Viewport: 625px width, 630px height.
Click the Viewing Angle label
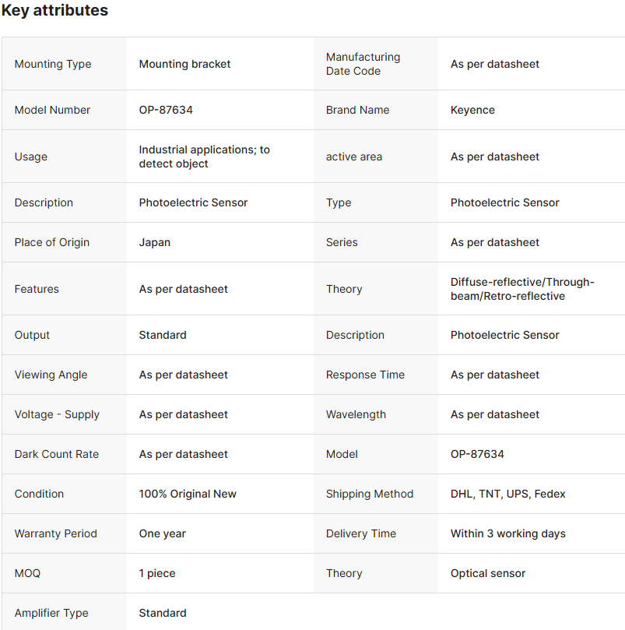tap(51, 375)
